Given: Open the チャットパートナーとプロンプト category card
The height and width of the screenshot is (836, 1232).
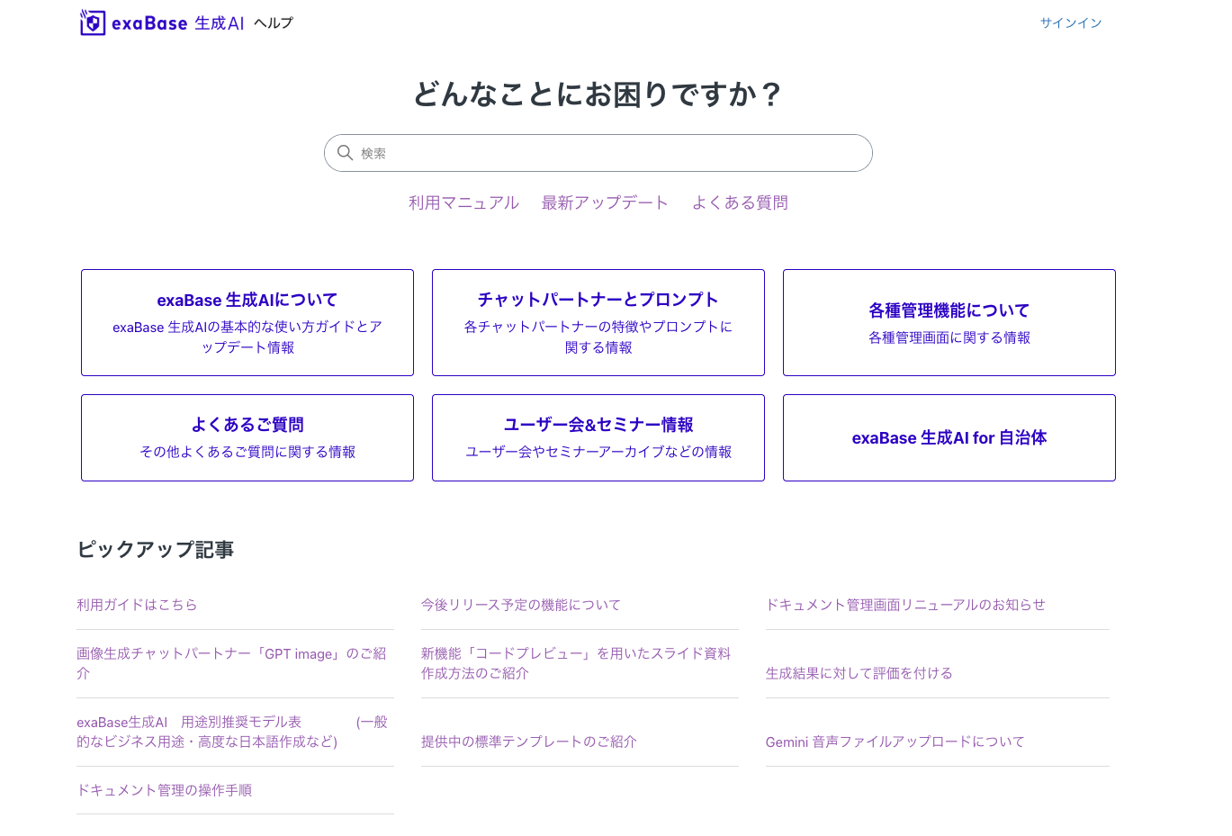Looking at the screenshot, I should (598, 322).
